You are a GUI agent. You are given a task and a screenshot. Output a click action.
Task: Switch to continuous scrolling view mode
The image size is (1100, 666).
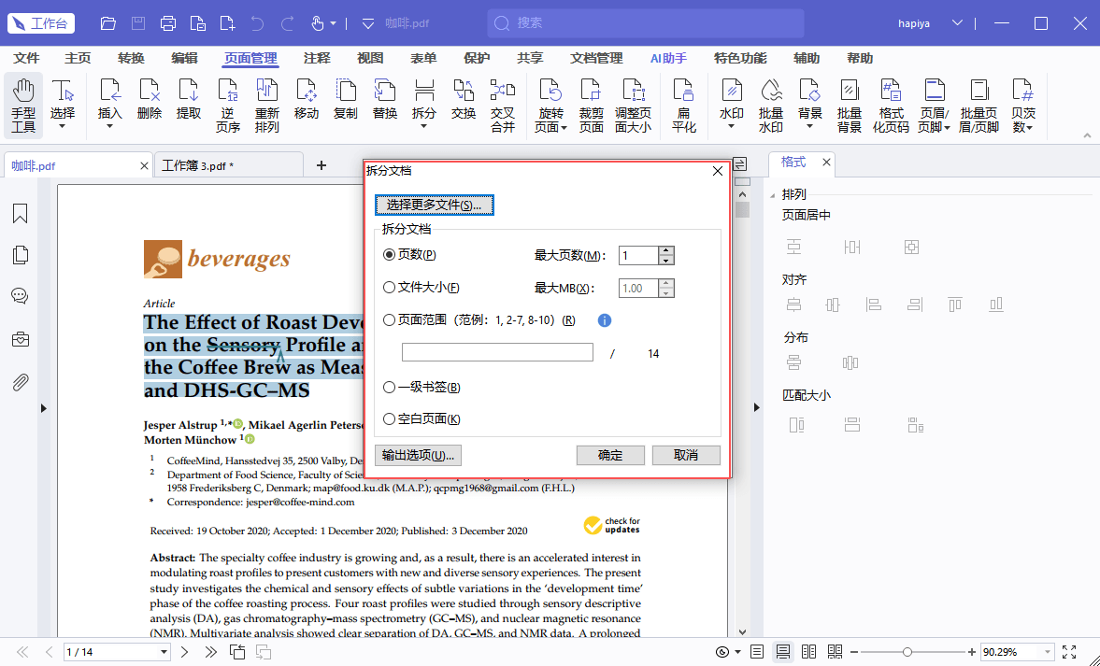(x=783, y=652)
